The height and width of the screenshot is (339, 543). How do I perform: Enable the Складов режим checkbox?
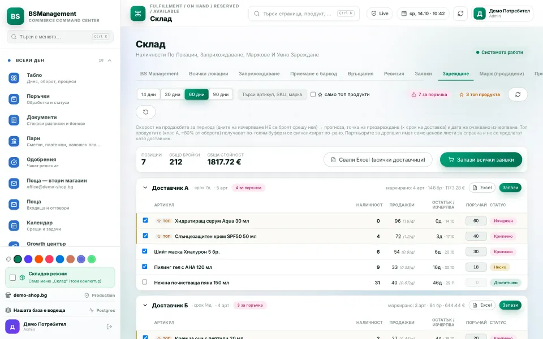(13, 277)
